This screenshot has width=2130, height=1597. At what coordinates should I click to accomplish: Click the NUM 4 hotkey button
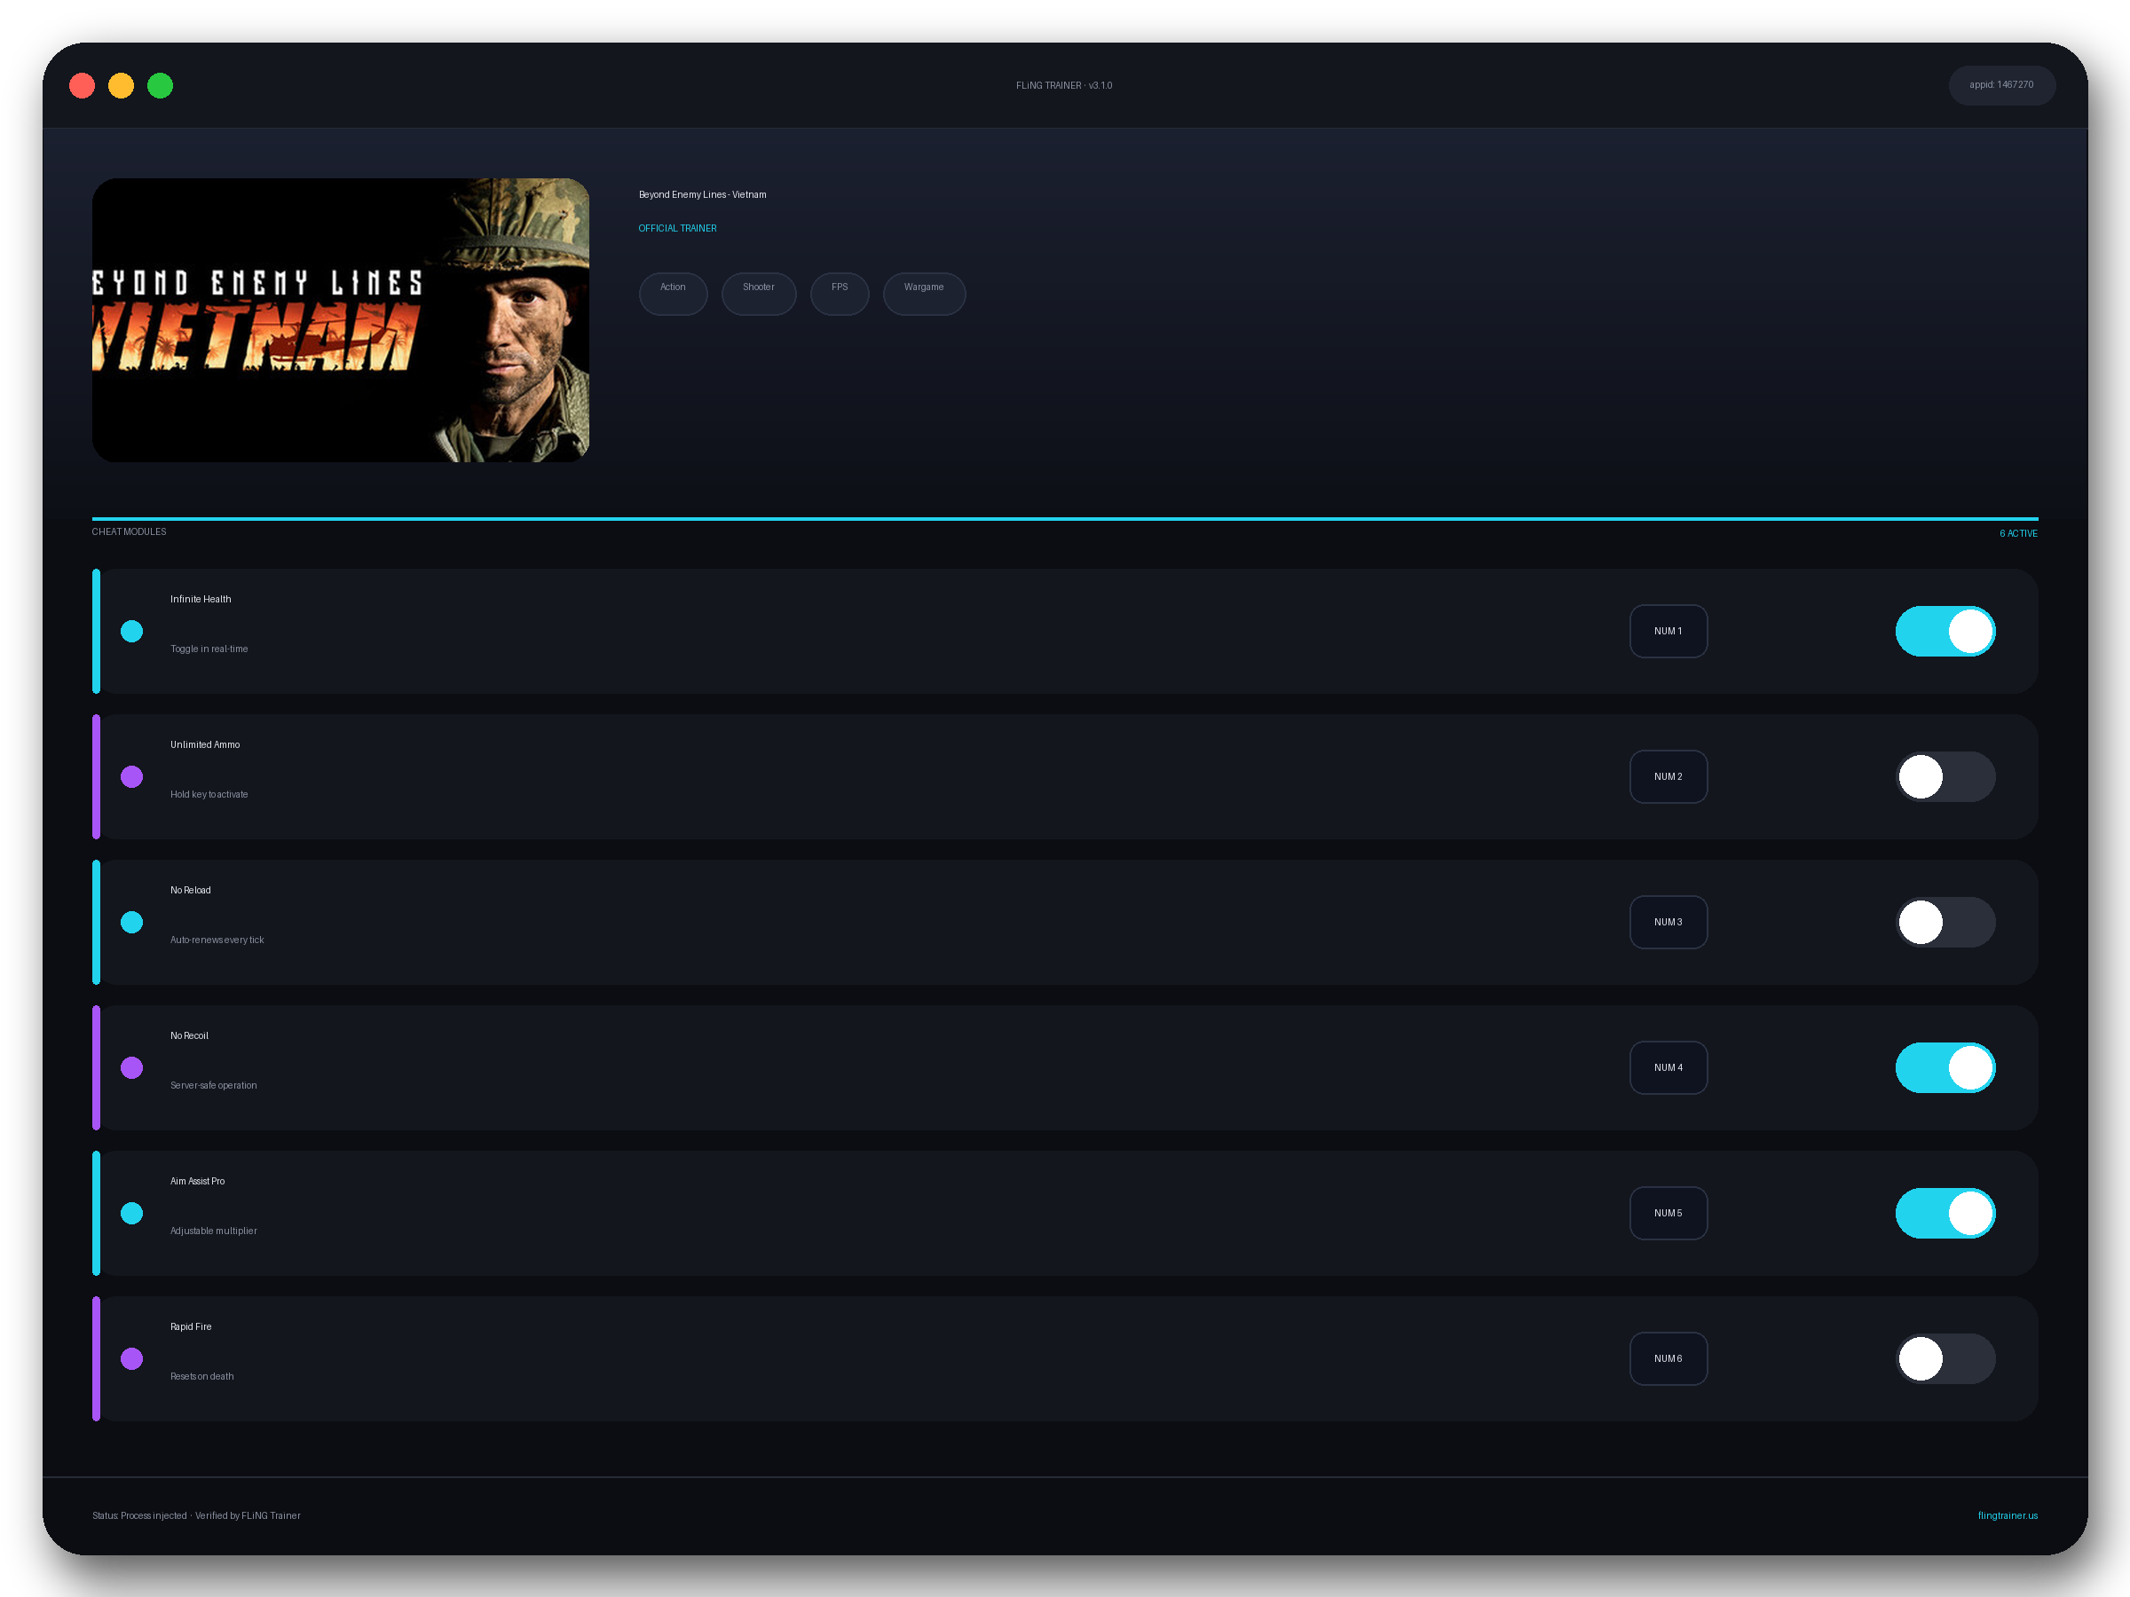tap(1668, 1067)
